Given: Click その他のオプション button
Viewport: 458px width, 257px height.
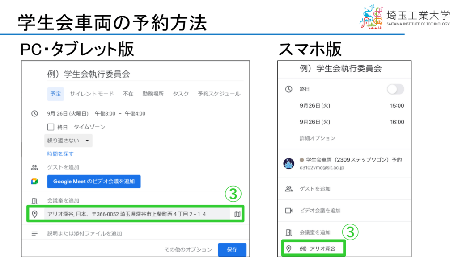Looking at the screenshot, I should [x=188, y=250].
